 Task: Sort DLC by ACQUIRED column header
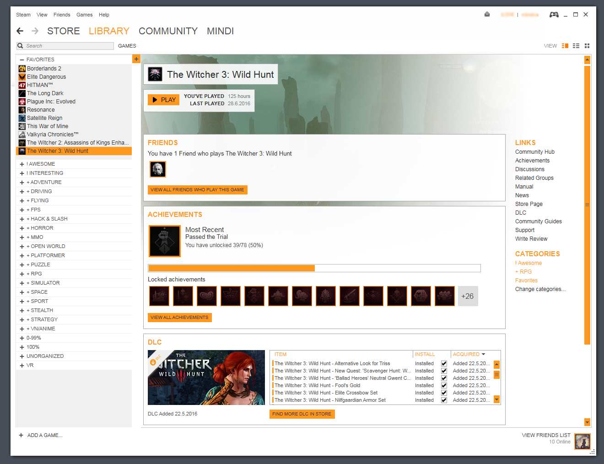469,354
